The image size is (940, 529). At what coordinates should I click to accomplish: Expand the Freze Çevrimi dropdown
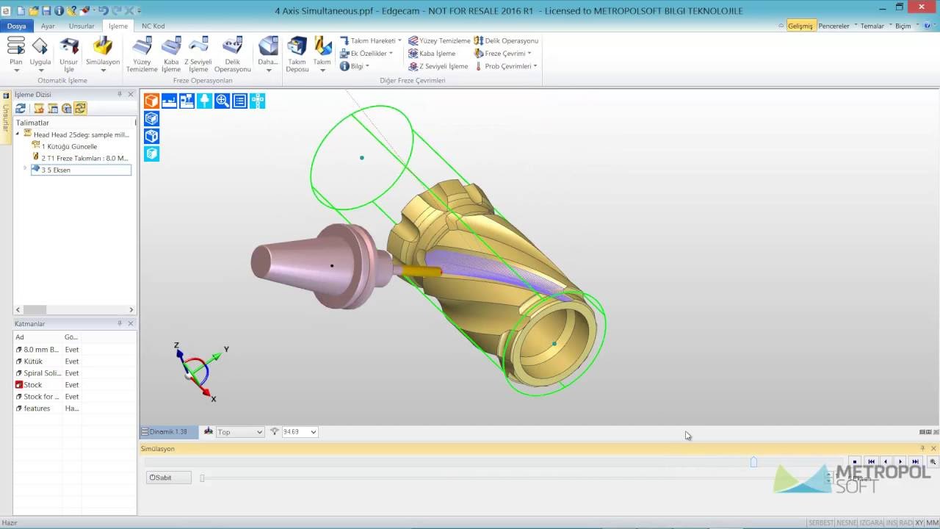coord(503,54)
